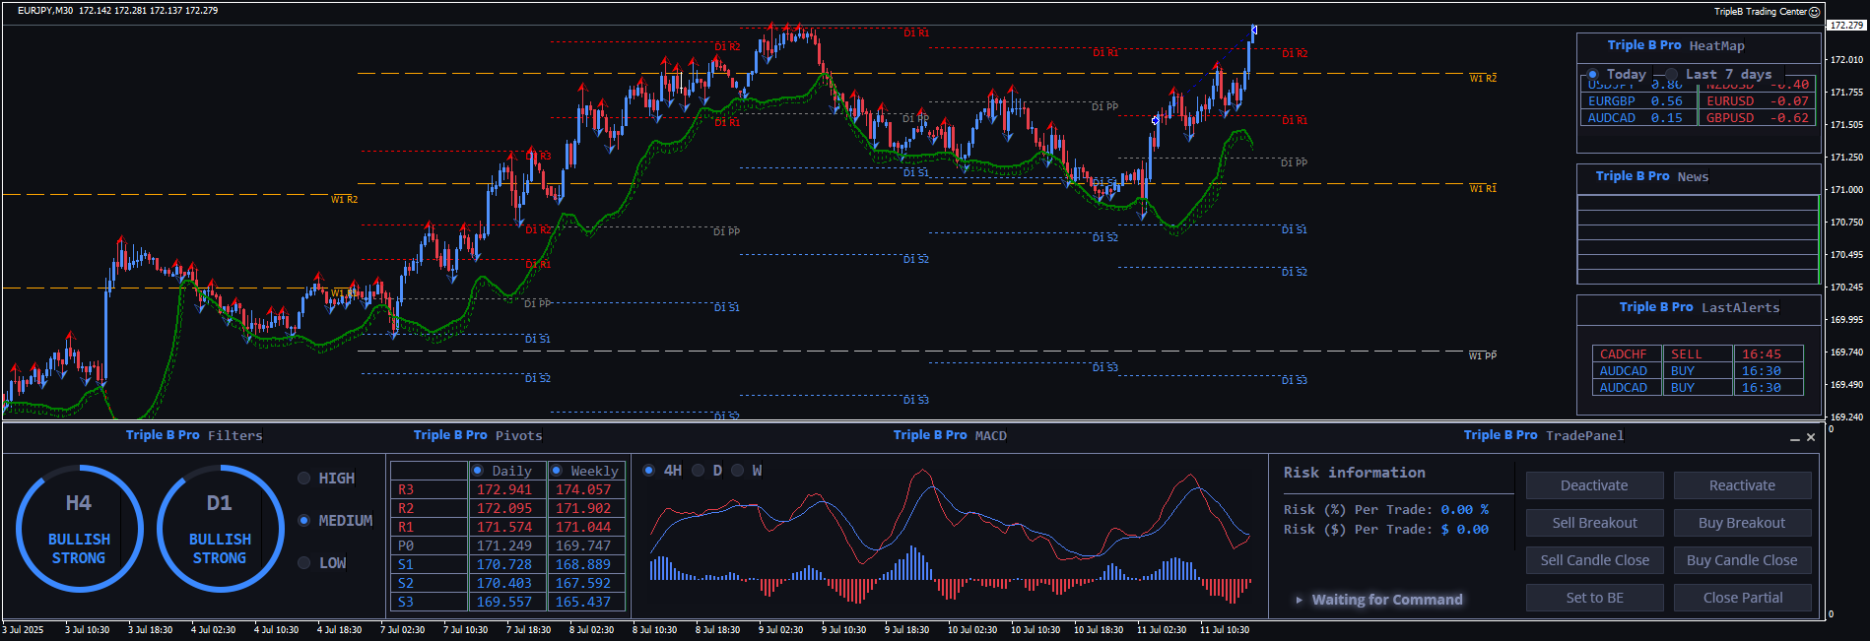Switch the MACD timeframe to D
Viewport: 1870px width, 641px height.
[699, 471]
